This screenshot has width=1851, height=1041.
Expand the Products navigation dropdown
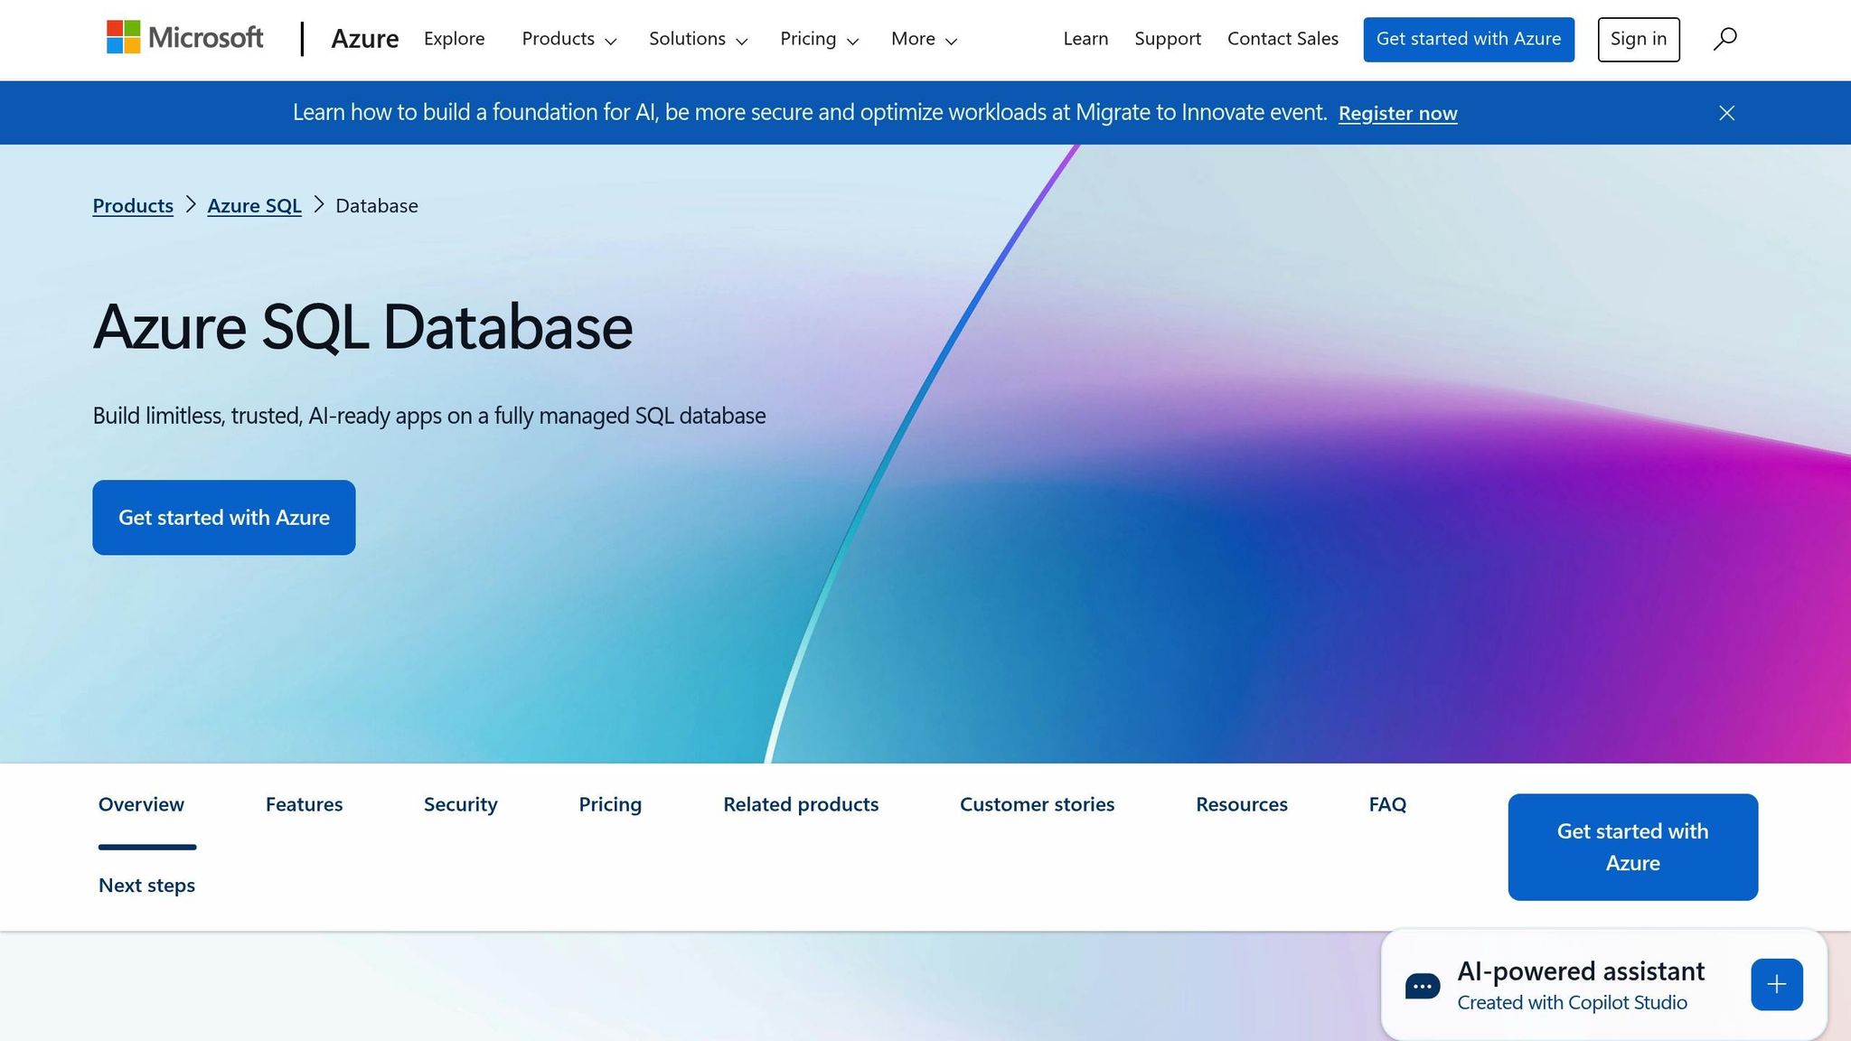568,39
